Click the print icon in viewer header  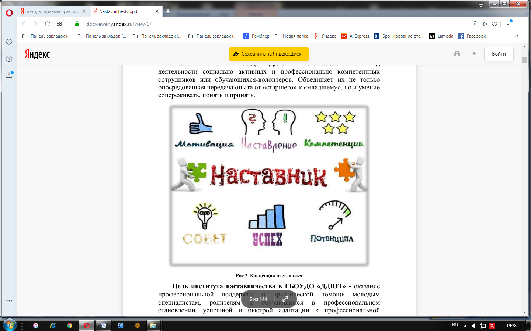click(457, 54)
